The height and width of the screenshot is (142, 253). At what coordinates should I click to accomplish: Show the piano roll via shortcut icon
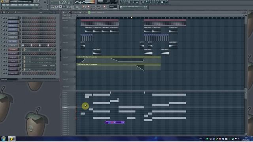pyautogui.click(x=129, y=2)
